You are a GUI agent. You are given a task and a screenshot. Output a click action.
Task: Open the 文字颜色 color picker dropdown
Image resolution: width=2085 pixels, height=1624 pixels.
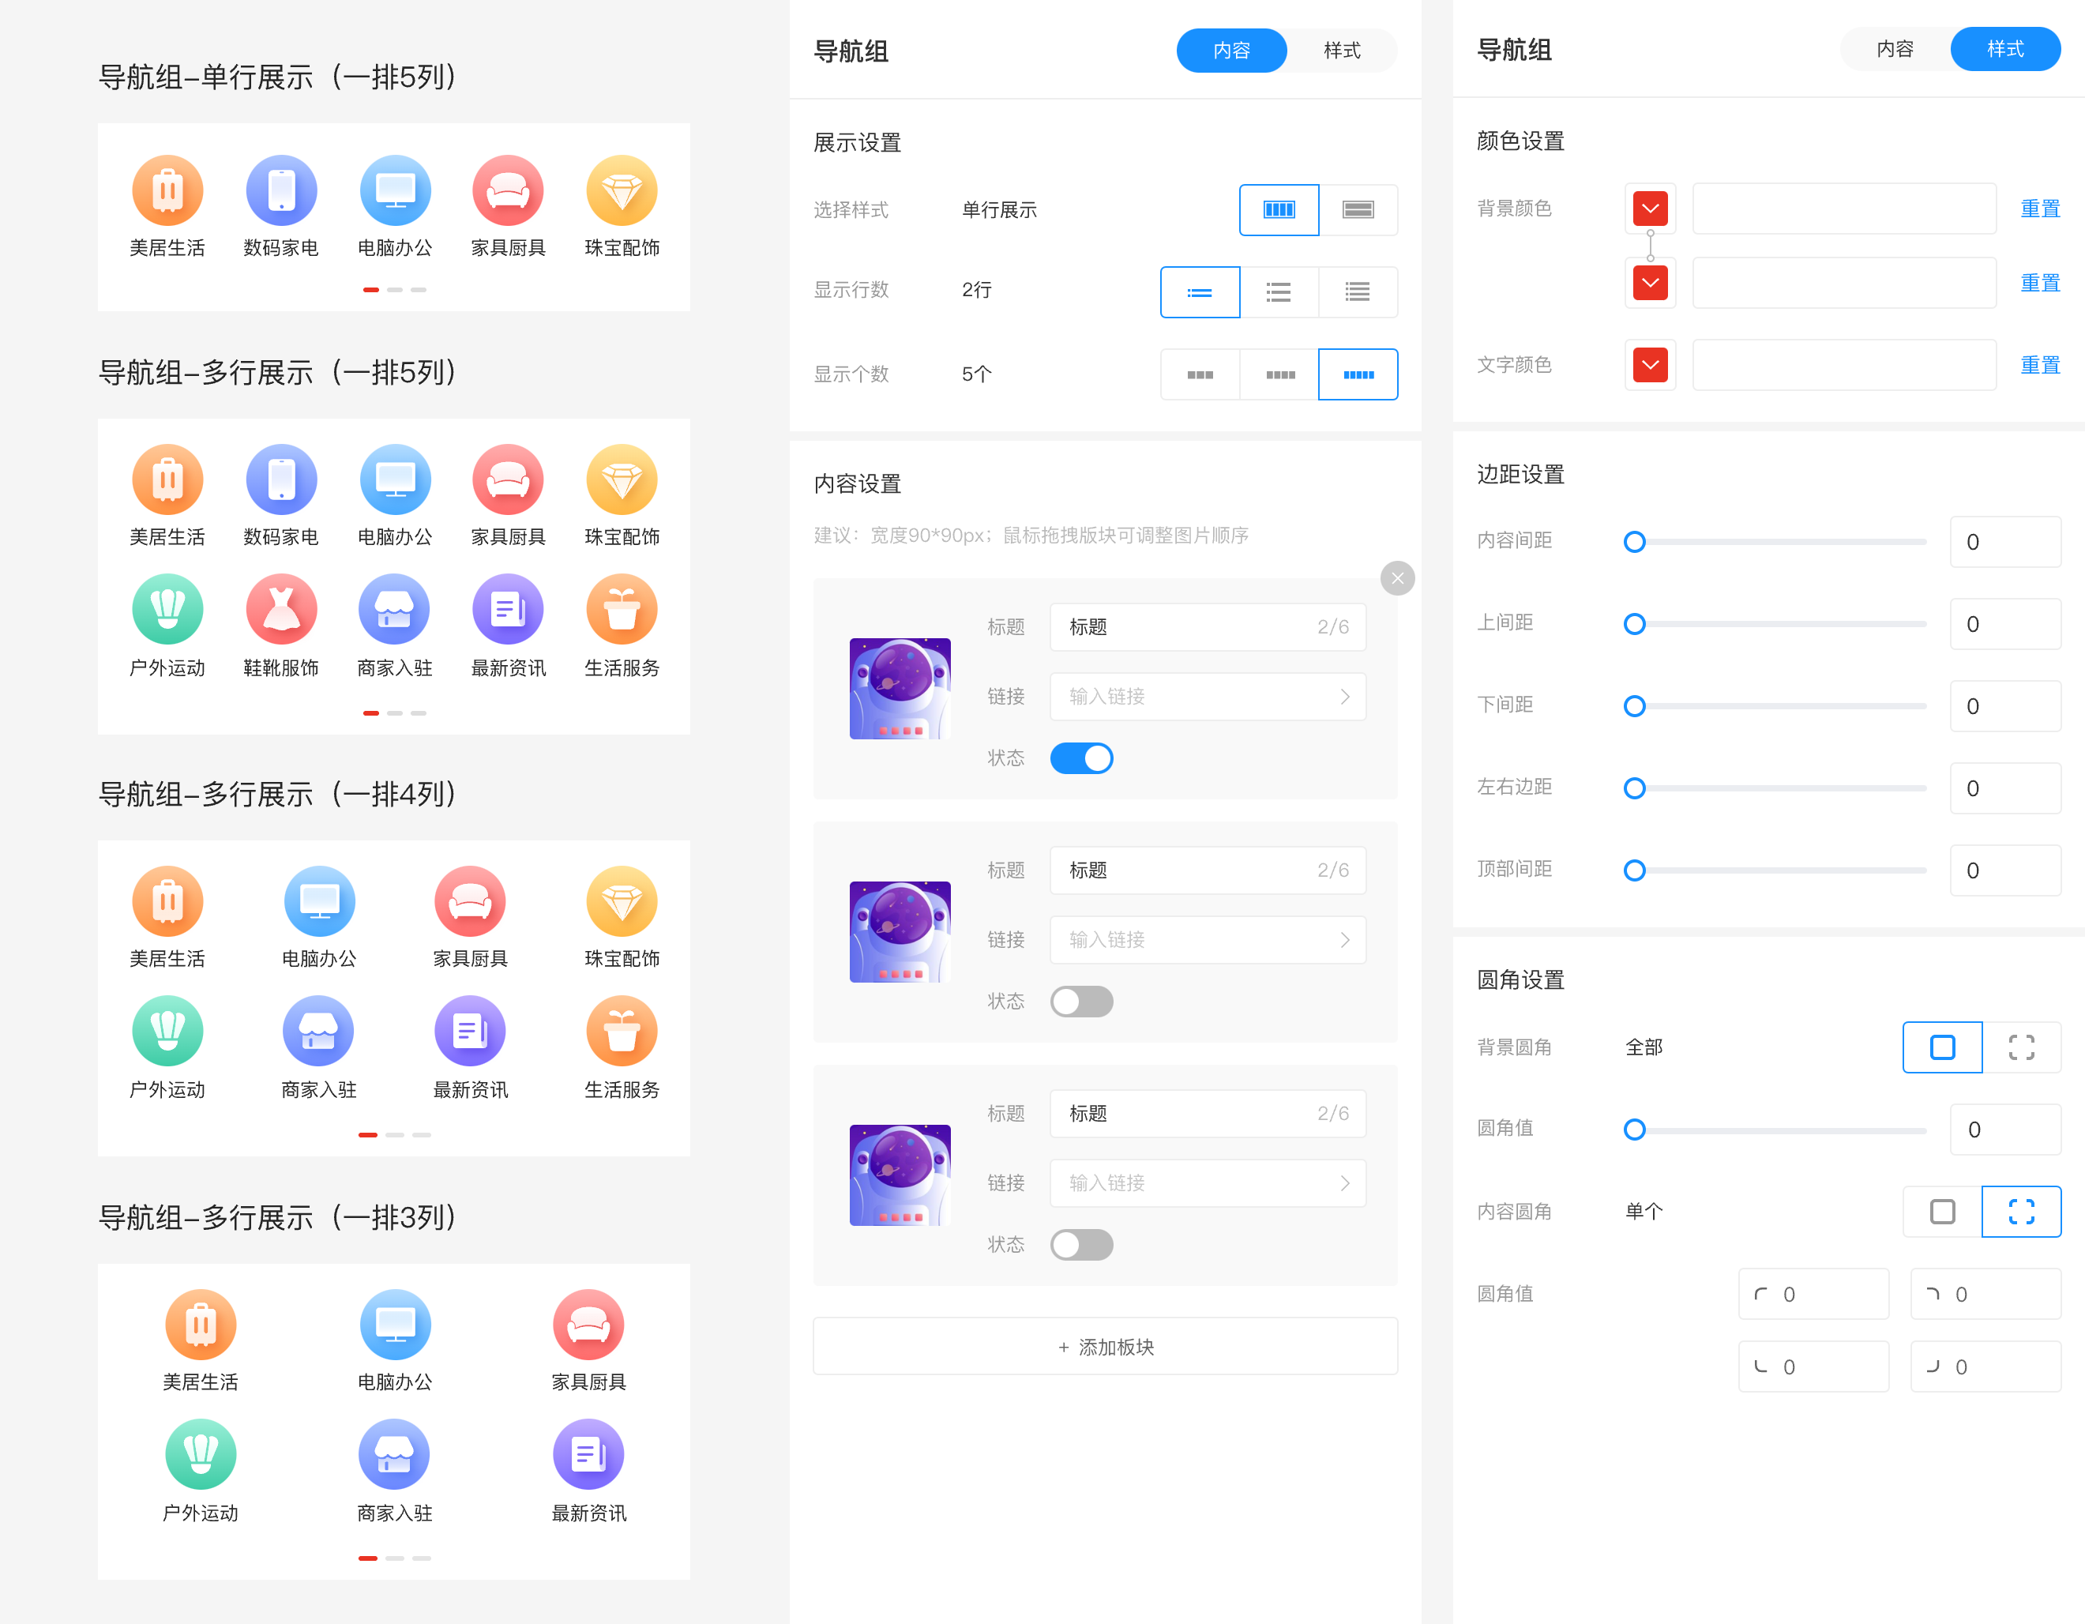click(x=1651, y=364)
